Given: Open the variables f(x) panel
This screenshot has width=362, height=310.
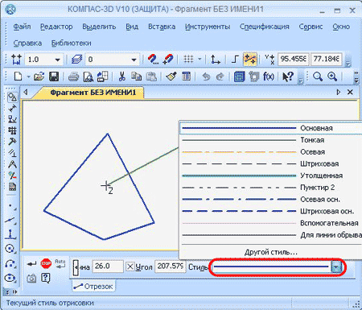Looking at the screenshot, I should (268, 76).
